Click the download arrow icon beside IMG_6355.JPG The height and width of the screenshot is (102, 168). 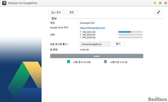click(81, 37)
